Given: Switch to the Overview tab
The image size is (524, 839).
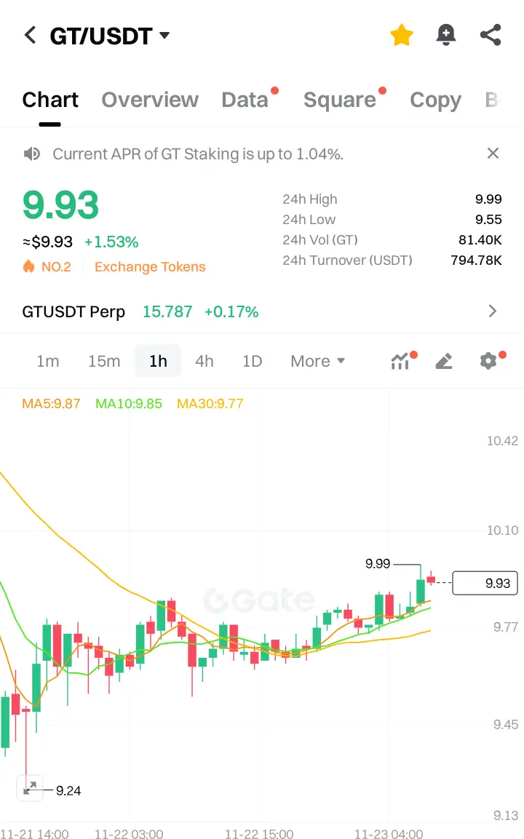Looking at the screenshot, I should pos(150,100).
